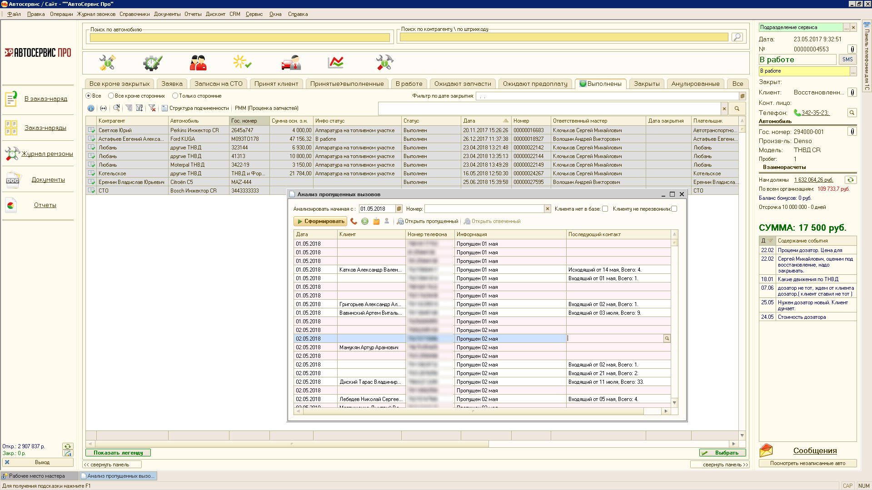Switch to the 'Ожидают запчасти' tab
The width and height of the screenshot is (872, 490).
[x=462, y=84]
